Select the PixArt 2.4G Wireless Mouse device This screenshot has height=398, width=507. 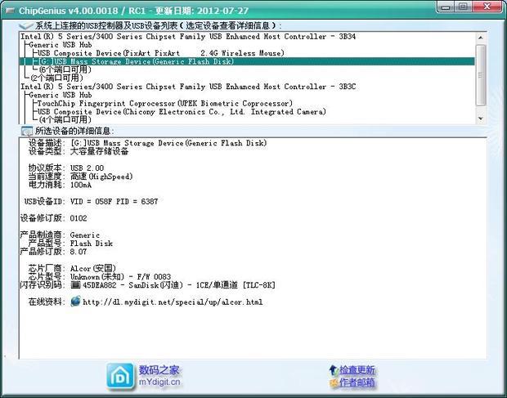click(x=161, y=53)
